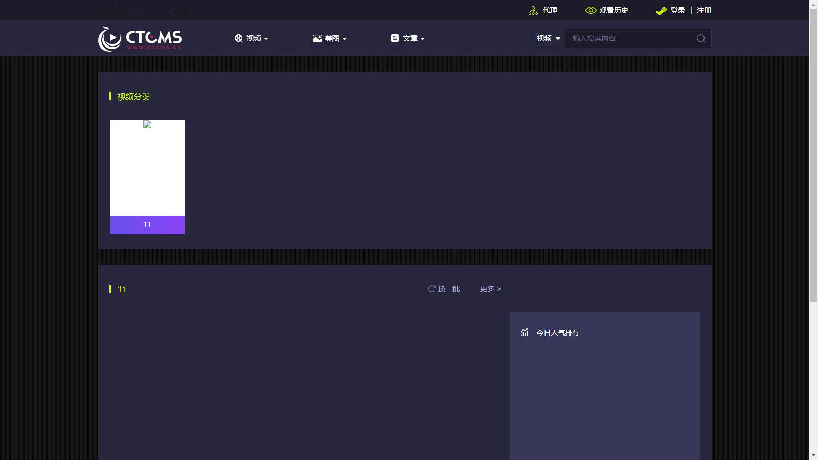Open the 代理 link
Screen dimensions: 818x460
point(550,10)
